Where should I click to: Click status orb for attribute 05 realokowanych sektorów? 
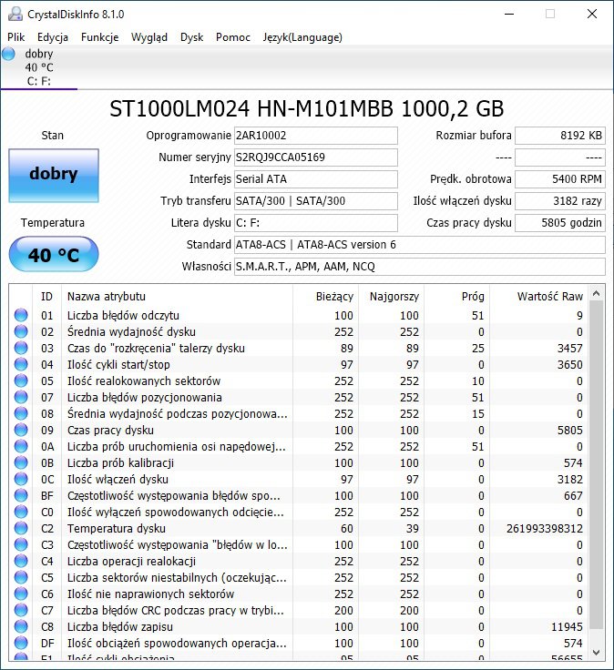tap(21, 381)
